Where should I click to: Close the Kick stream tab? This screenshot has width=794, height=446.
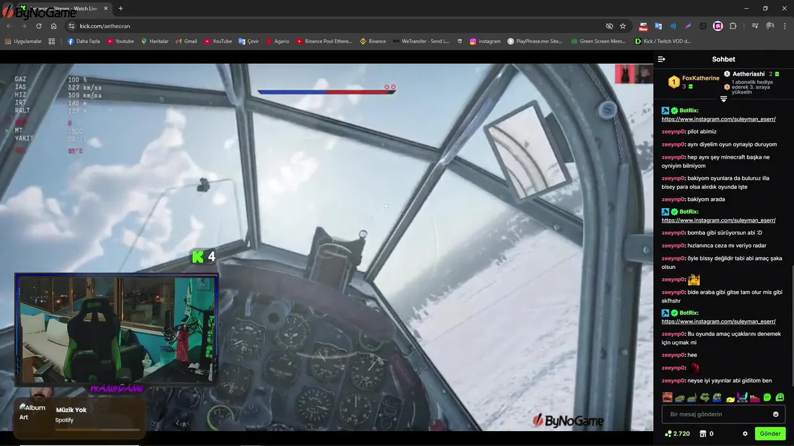point(106,9)
